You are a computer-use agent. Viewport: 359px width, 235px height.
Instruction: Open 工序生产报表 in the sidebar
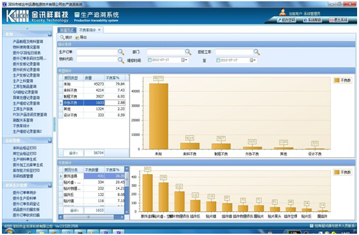[22, 109]
